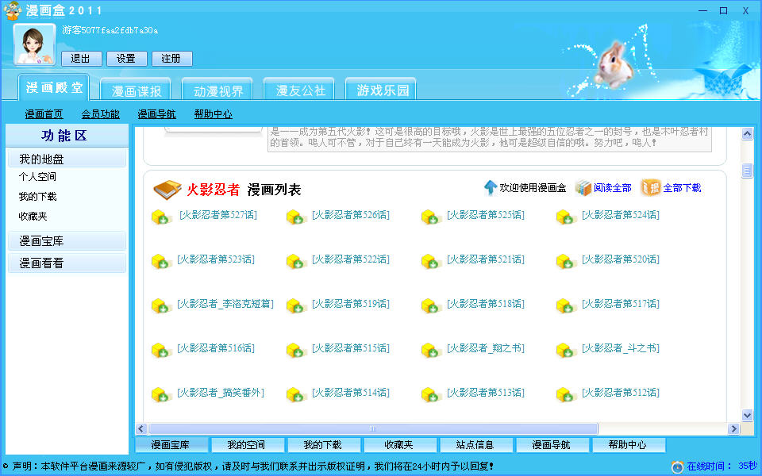Expand 漫画宝库 sidebar section
The image size is (762, 476).
click(67, 241)
